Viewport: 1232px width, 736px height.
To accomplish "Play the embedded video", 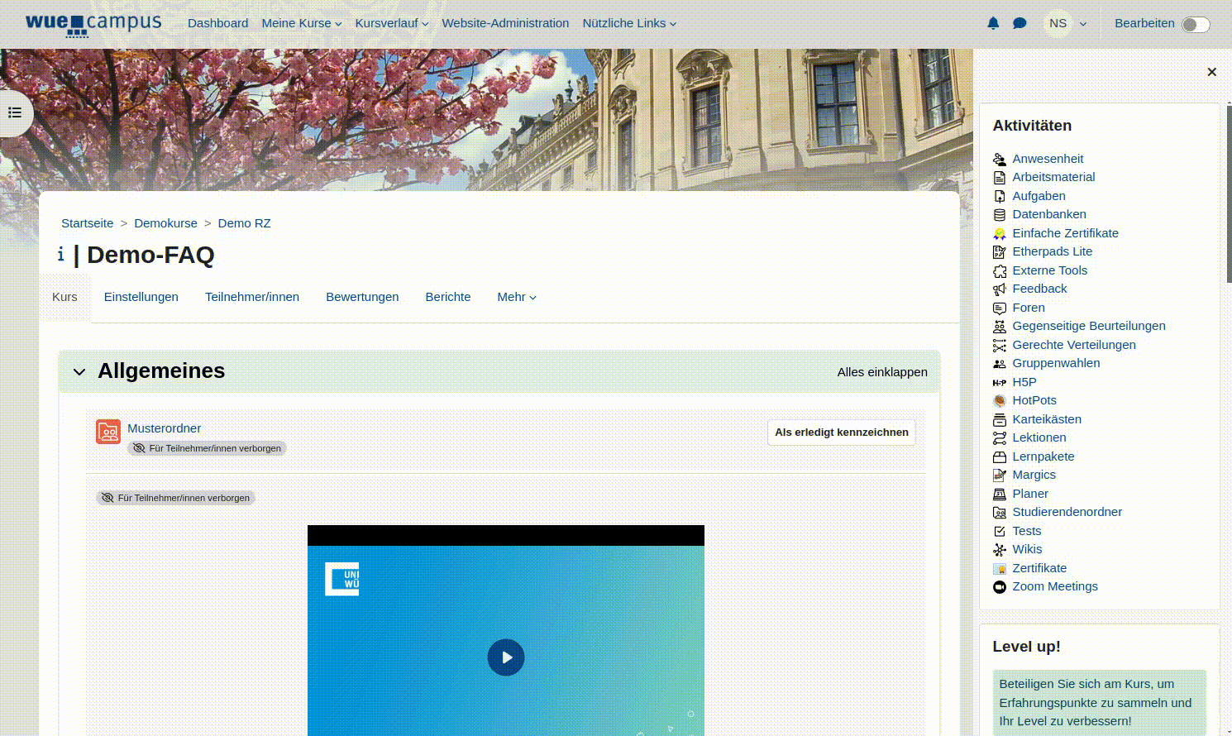I will point(506,657).
